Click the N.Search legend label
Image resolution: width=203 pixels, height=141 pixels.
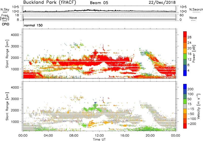[196, 9]
